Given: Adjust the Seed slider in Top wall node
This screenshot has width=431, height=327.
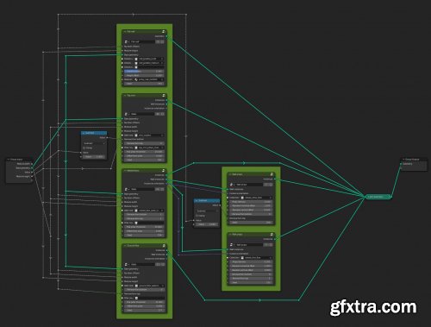Looking at the screenshot, I should [144, 84].
